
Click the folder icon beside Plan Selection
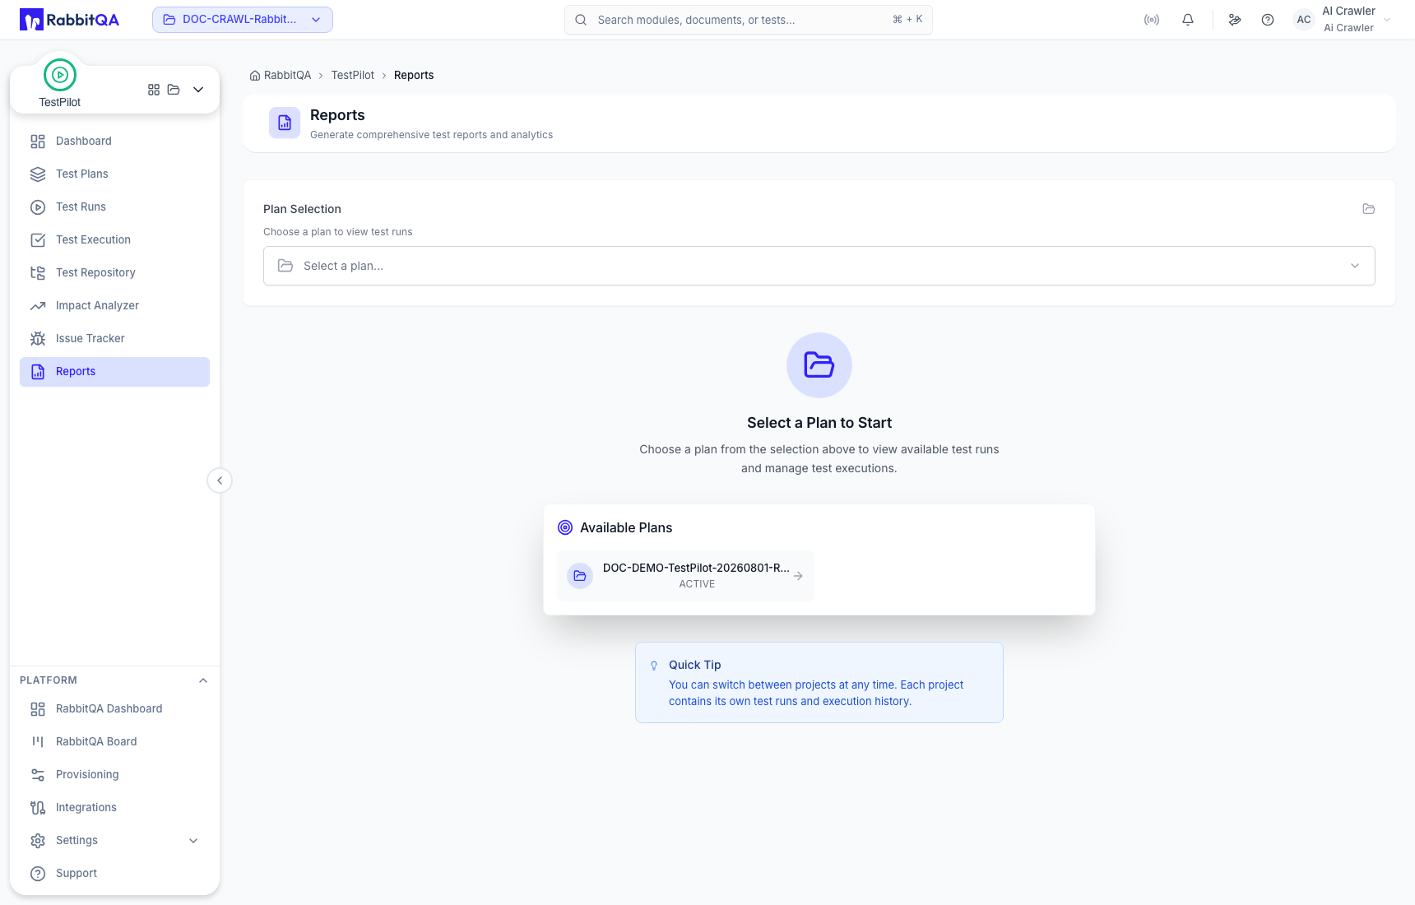[1369, 209]
